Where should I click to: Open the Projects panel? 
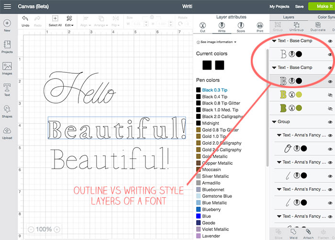tap(7, 47)
